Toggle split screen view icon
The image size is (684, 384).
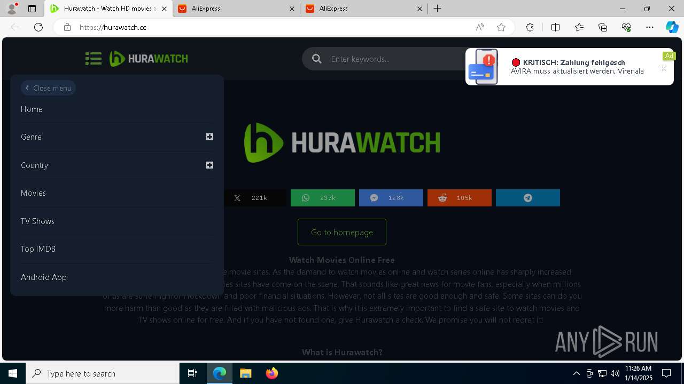(x=555, y=27)
